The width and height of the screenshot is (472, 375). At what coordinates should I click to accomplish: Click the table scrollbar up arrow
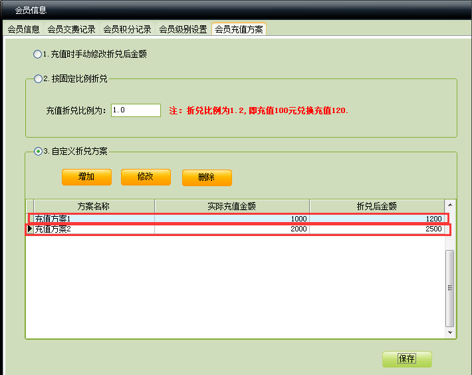pos(450,205)
